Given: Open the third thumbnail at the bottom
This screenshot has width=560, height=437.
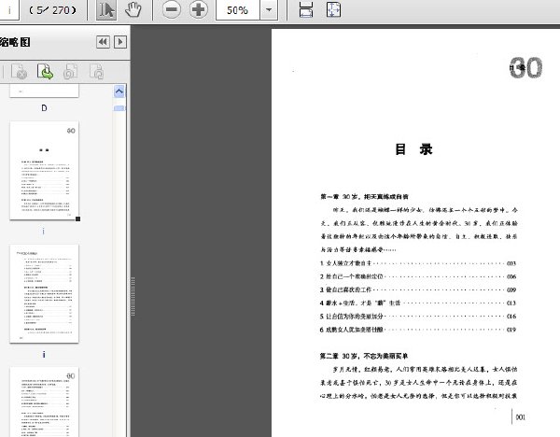Looking at the screenshot, I should point(44,402).
